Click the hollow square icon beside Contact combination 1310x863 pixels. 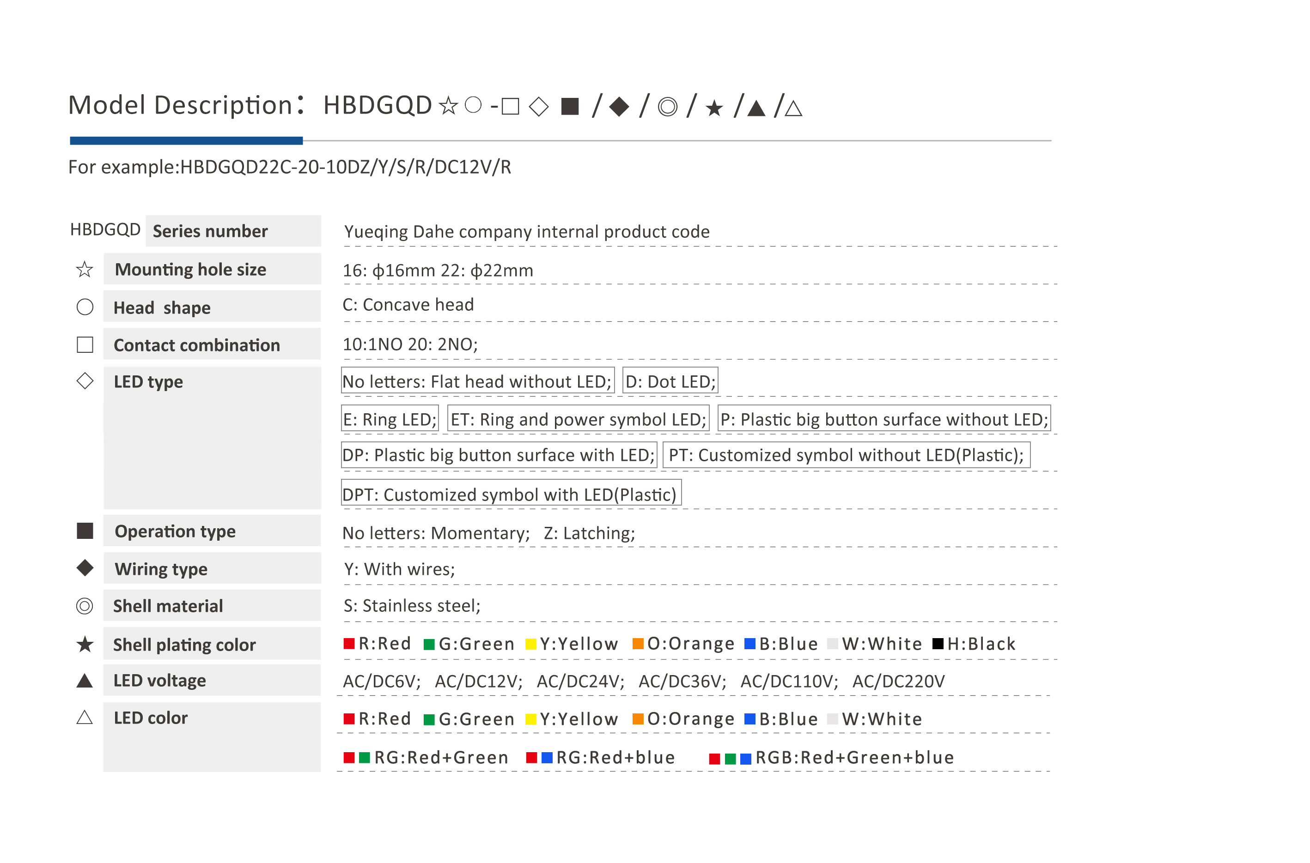(85, 345)
